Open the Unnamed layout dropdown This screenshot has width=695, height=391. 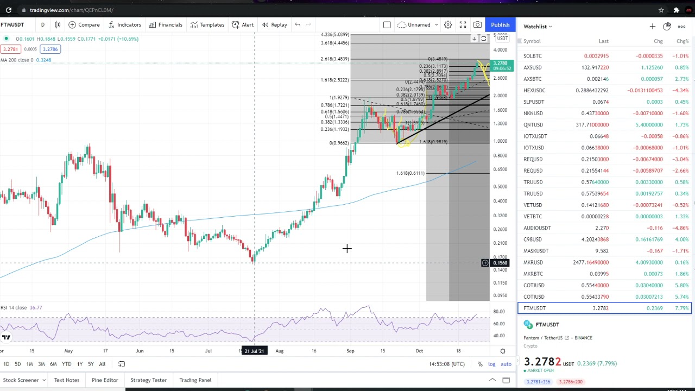(x=418, y=24)
